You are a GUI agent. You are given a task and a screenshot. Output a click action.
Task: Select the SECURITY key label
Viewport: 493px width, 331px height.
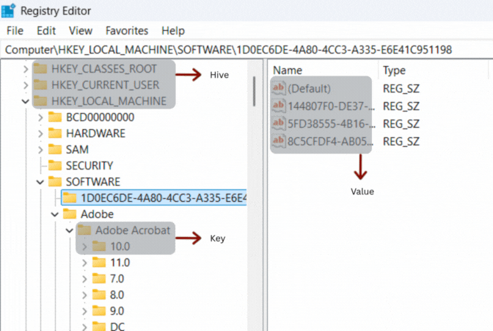pos(90,166)
